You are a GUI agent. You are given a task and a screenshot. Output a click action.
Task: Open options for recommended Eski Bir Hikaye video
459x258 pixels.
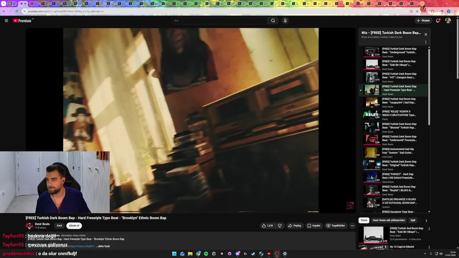(429, 229)
